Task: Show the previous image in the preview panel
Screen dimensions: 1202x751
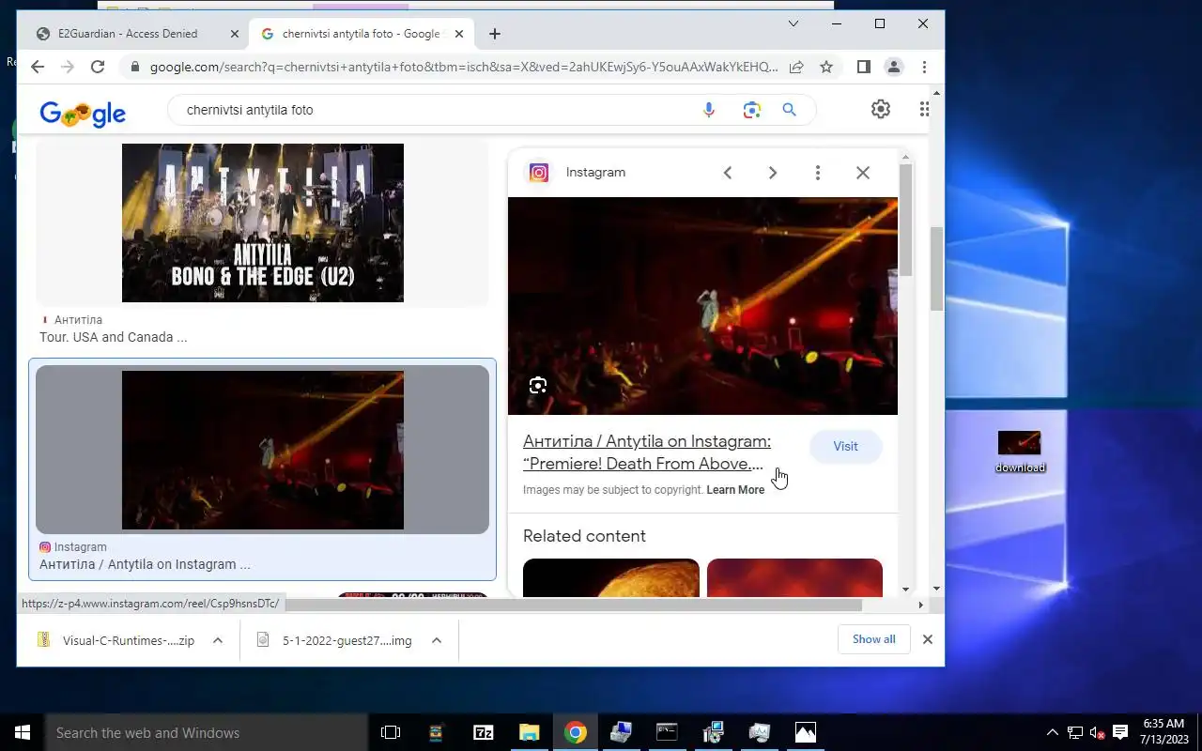Action: [x=727, y=173]
